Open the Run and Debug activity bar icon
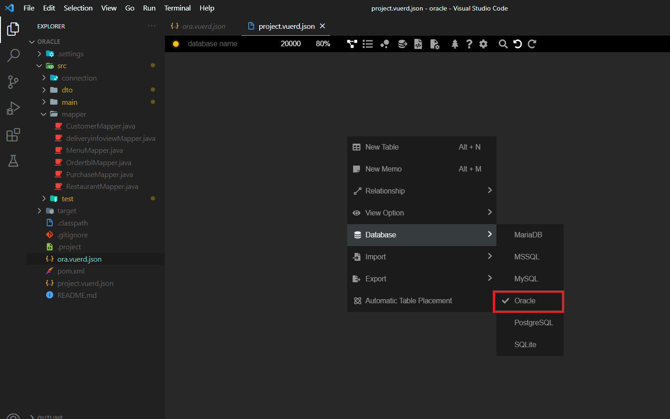 pyautogui.click(x=13, y=108)
